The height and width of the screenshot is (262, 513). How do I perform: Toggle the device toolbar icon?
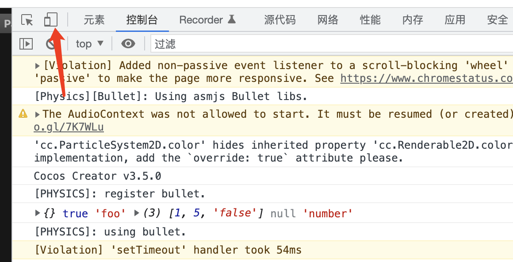coord(51,20)
